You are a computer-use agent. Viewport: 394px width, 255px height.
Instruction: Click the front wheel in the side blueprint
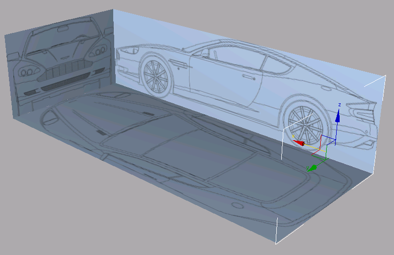(x=157, y=73)
